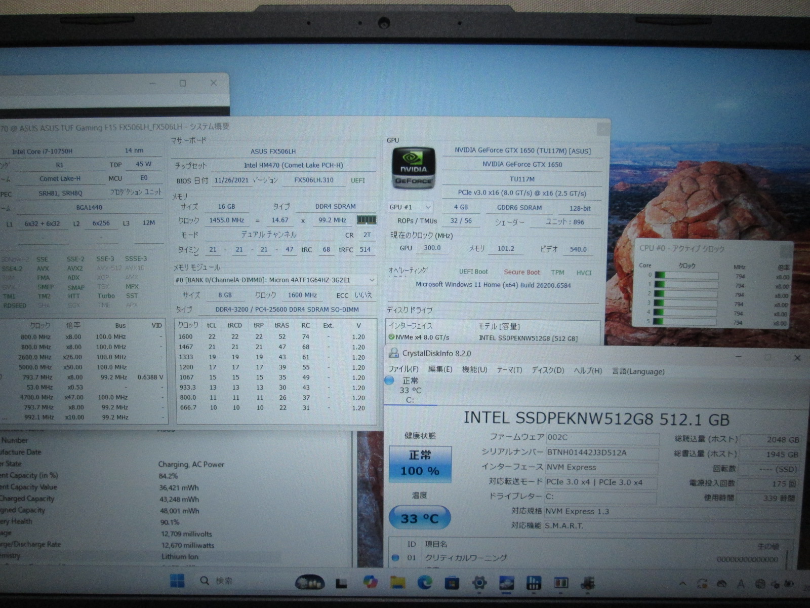Open Settings gear icon on the taskbar
Image resolution: width=810 pixels, height=608 pixels.
pos(479,583)
